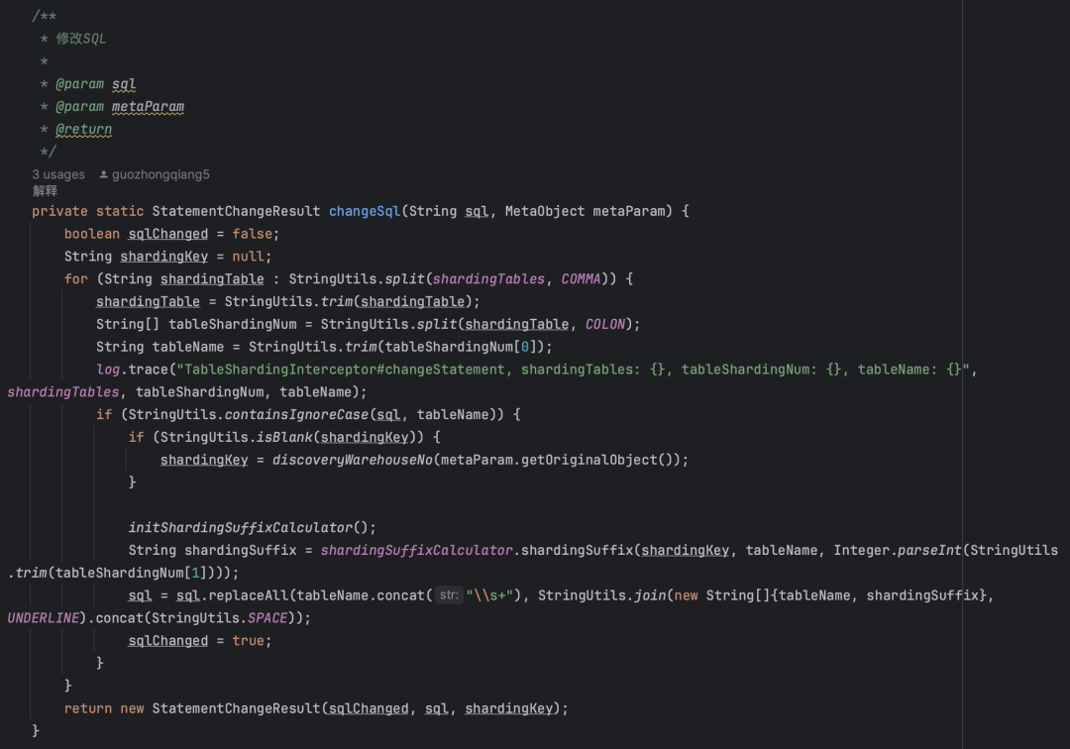
Task: Click the boolean keyword
Action: tap(92, 234)
